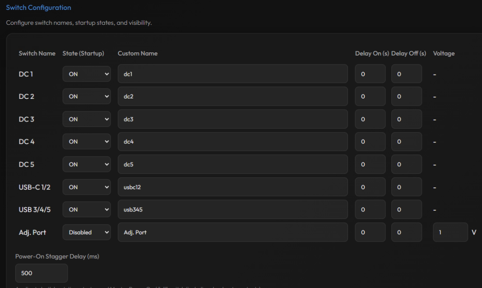482x288 pixels.
Task: Click the Switch Configuration heading
Action: (38, 7)
